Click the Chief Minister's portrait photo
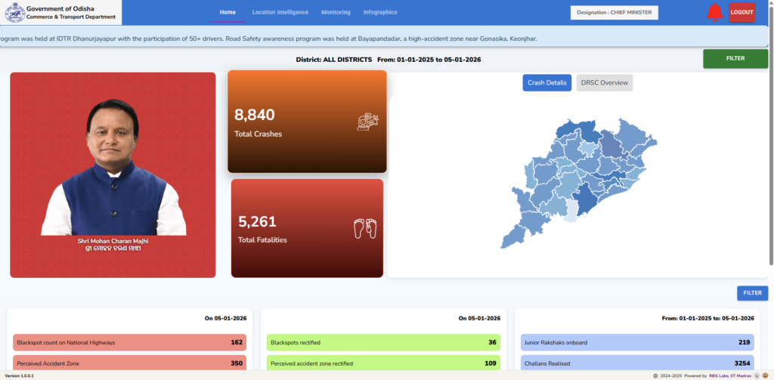 113,167
